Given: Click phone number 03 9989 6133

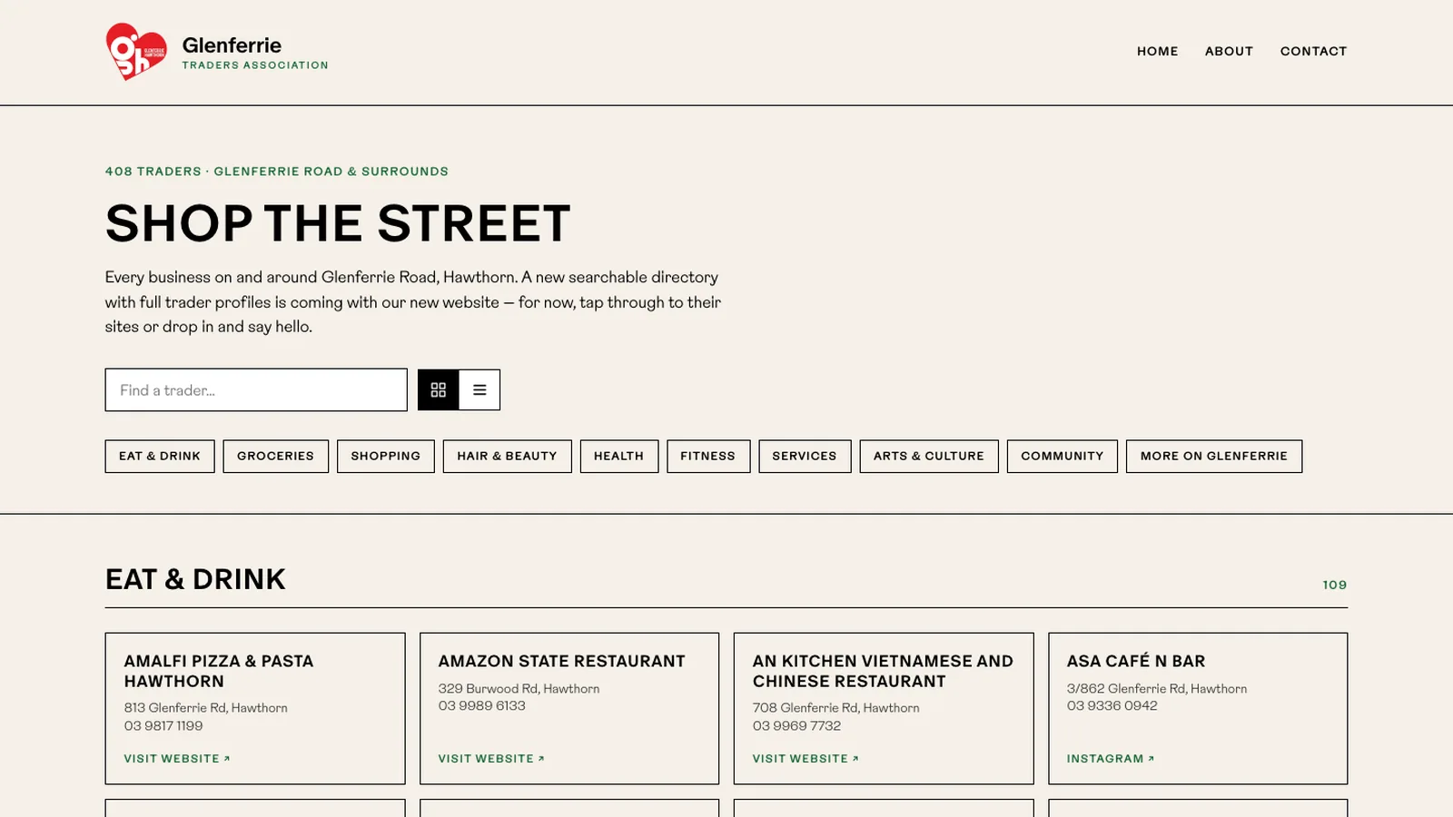Looking at the screenshot, I should (482, 706).
